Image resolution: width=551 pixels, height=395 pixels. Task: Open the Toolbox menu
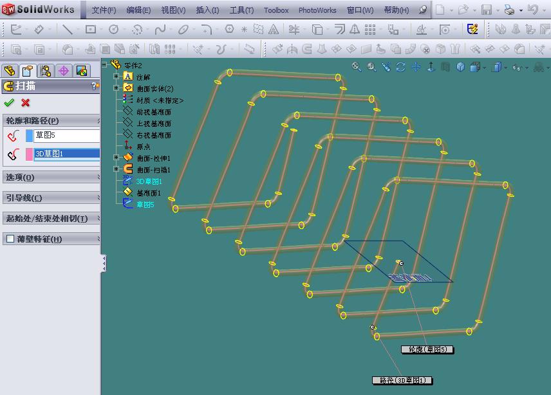pyautogui.click(x=276, y=10)
